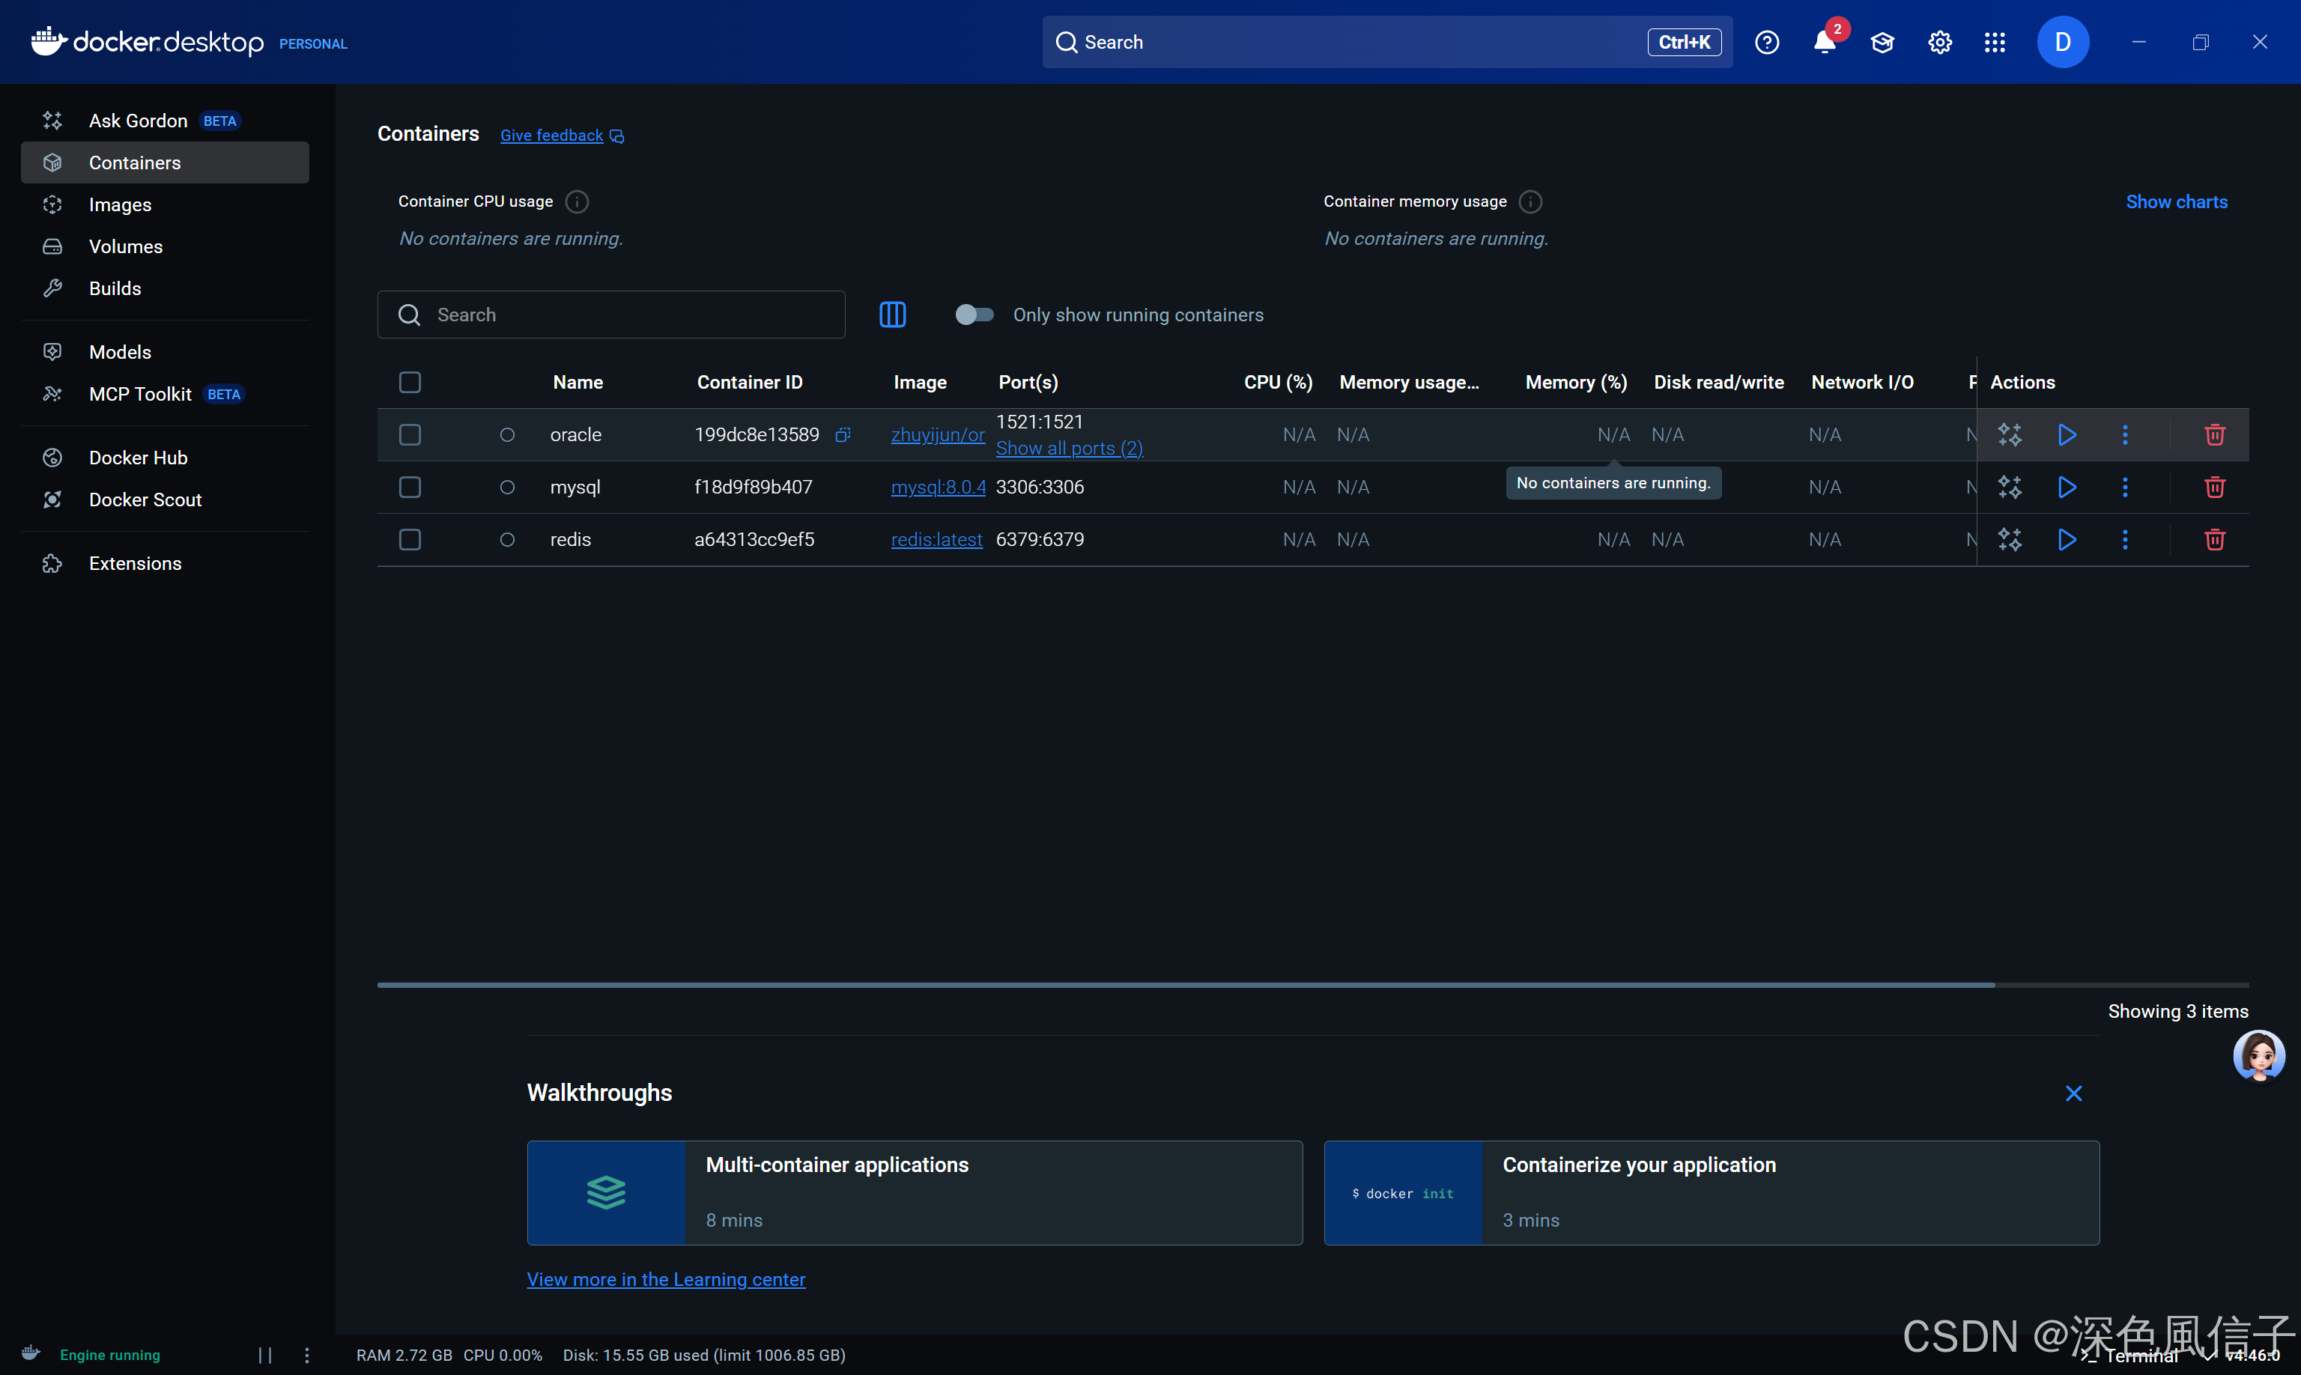
Task: Start the redis container
Action: (x=2066, y=539)
